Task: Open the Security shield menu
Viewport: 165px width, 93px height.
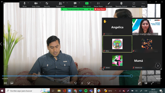Action: [x=47, y=4]
